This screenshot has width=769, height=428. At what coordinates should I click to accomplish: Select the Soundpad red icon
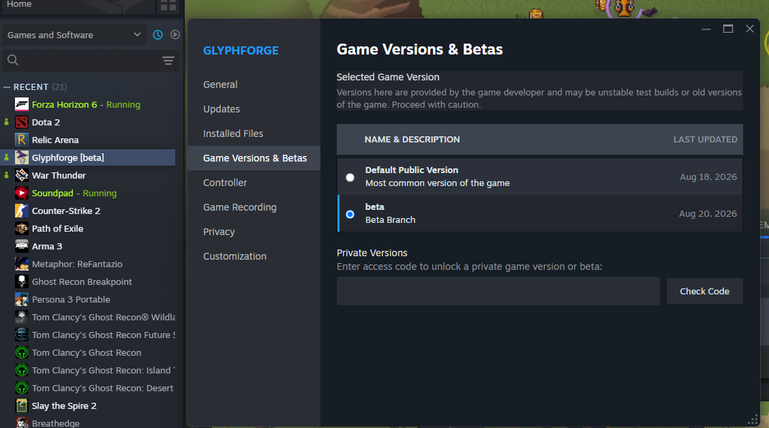click(x=22, y=193)
